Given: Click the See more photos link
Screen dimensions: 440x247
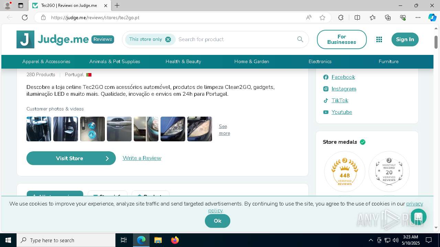Looking at the screenshot, I should pyautogui.click(x=224, y=130).
